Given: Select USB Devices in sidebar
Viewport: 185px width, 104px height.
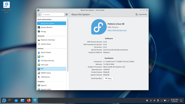Looking at the screenshot, I should 51,77.
